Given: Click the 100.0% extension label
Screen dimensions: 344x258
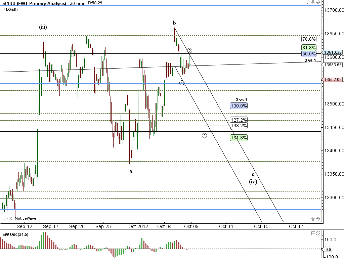Looking at the screenshot, I should pyautogui.click(x=239, y=106).
